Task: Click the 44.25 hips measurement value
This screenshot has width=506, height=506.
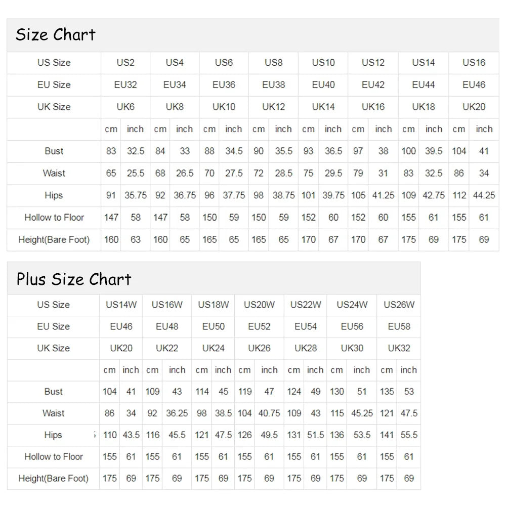Action: click(x=484, y=195)
